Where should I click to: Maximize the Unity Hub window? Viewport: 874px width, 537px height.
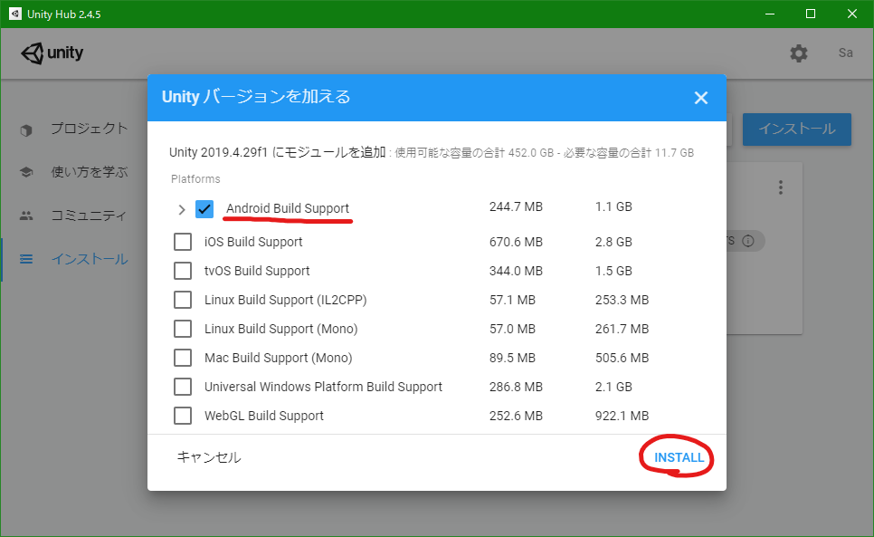811,14
